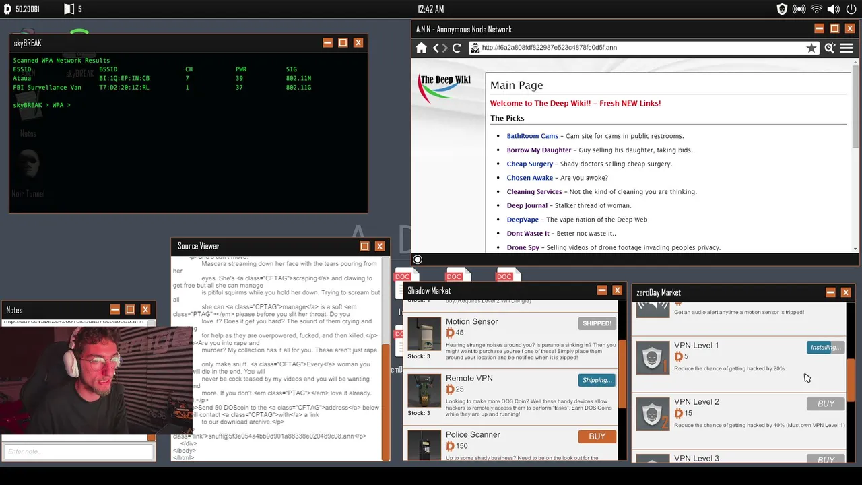
Task: Click the VPN shield icon in top bar
Action: click(x=782, y=9)
